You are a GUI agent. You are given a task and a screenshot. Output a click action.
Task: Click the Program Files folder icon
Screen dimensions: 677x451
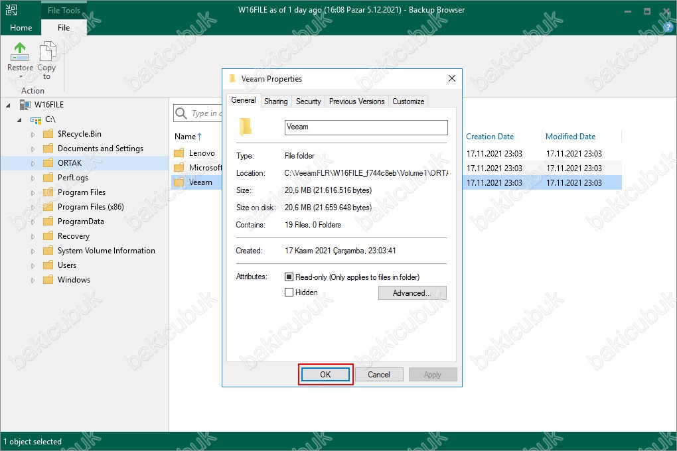coord(48,192)
